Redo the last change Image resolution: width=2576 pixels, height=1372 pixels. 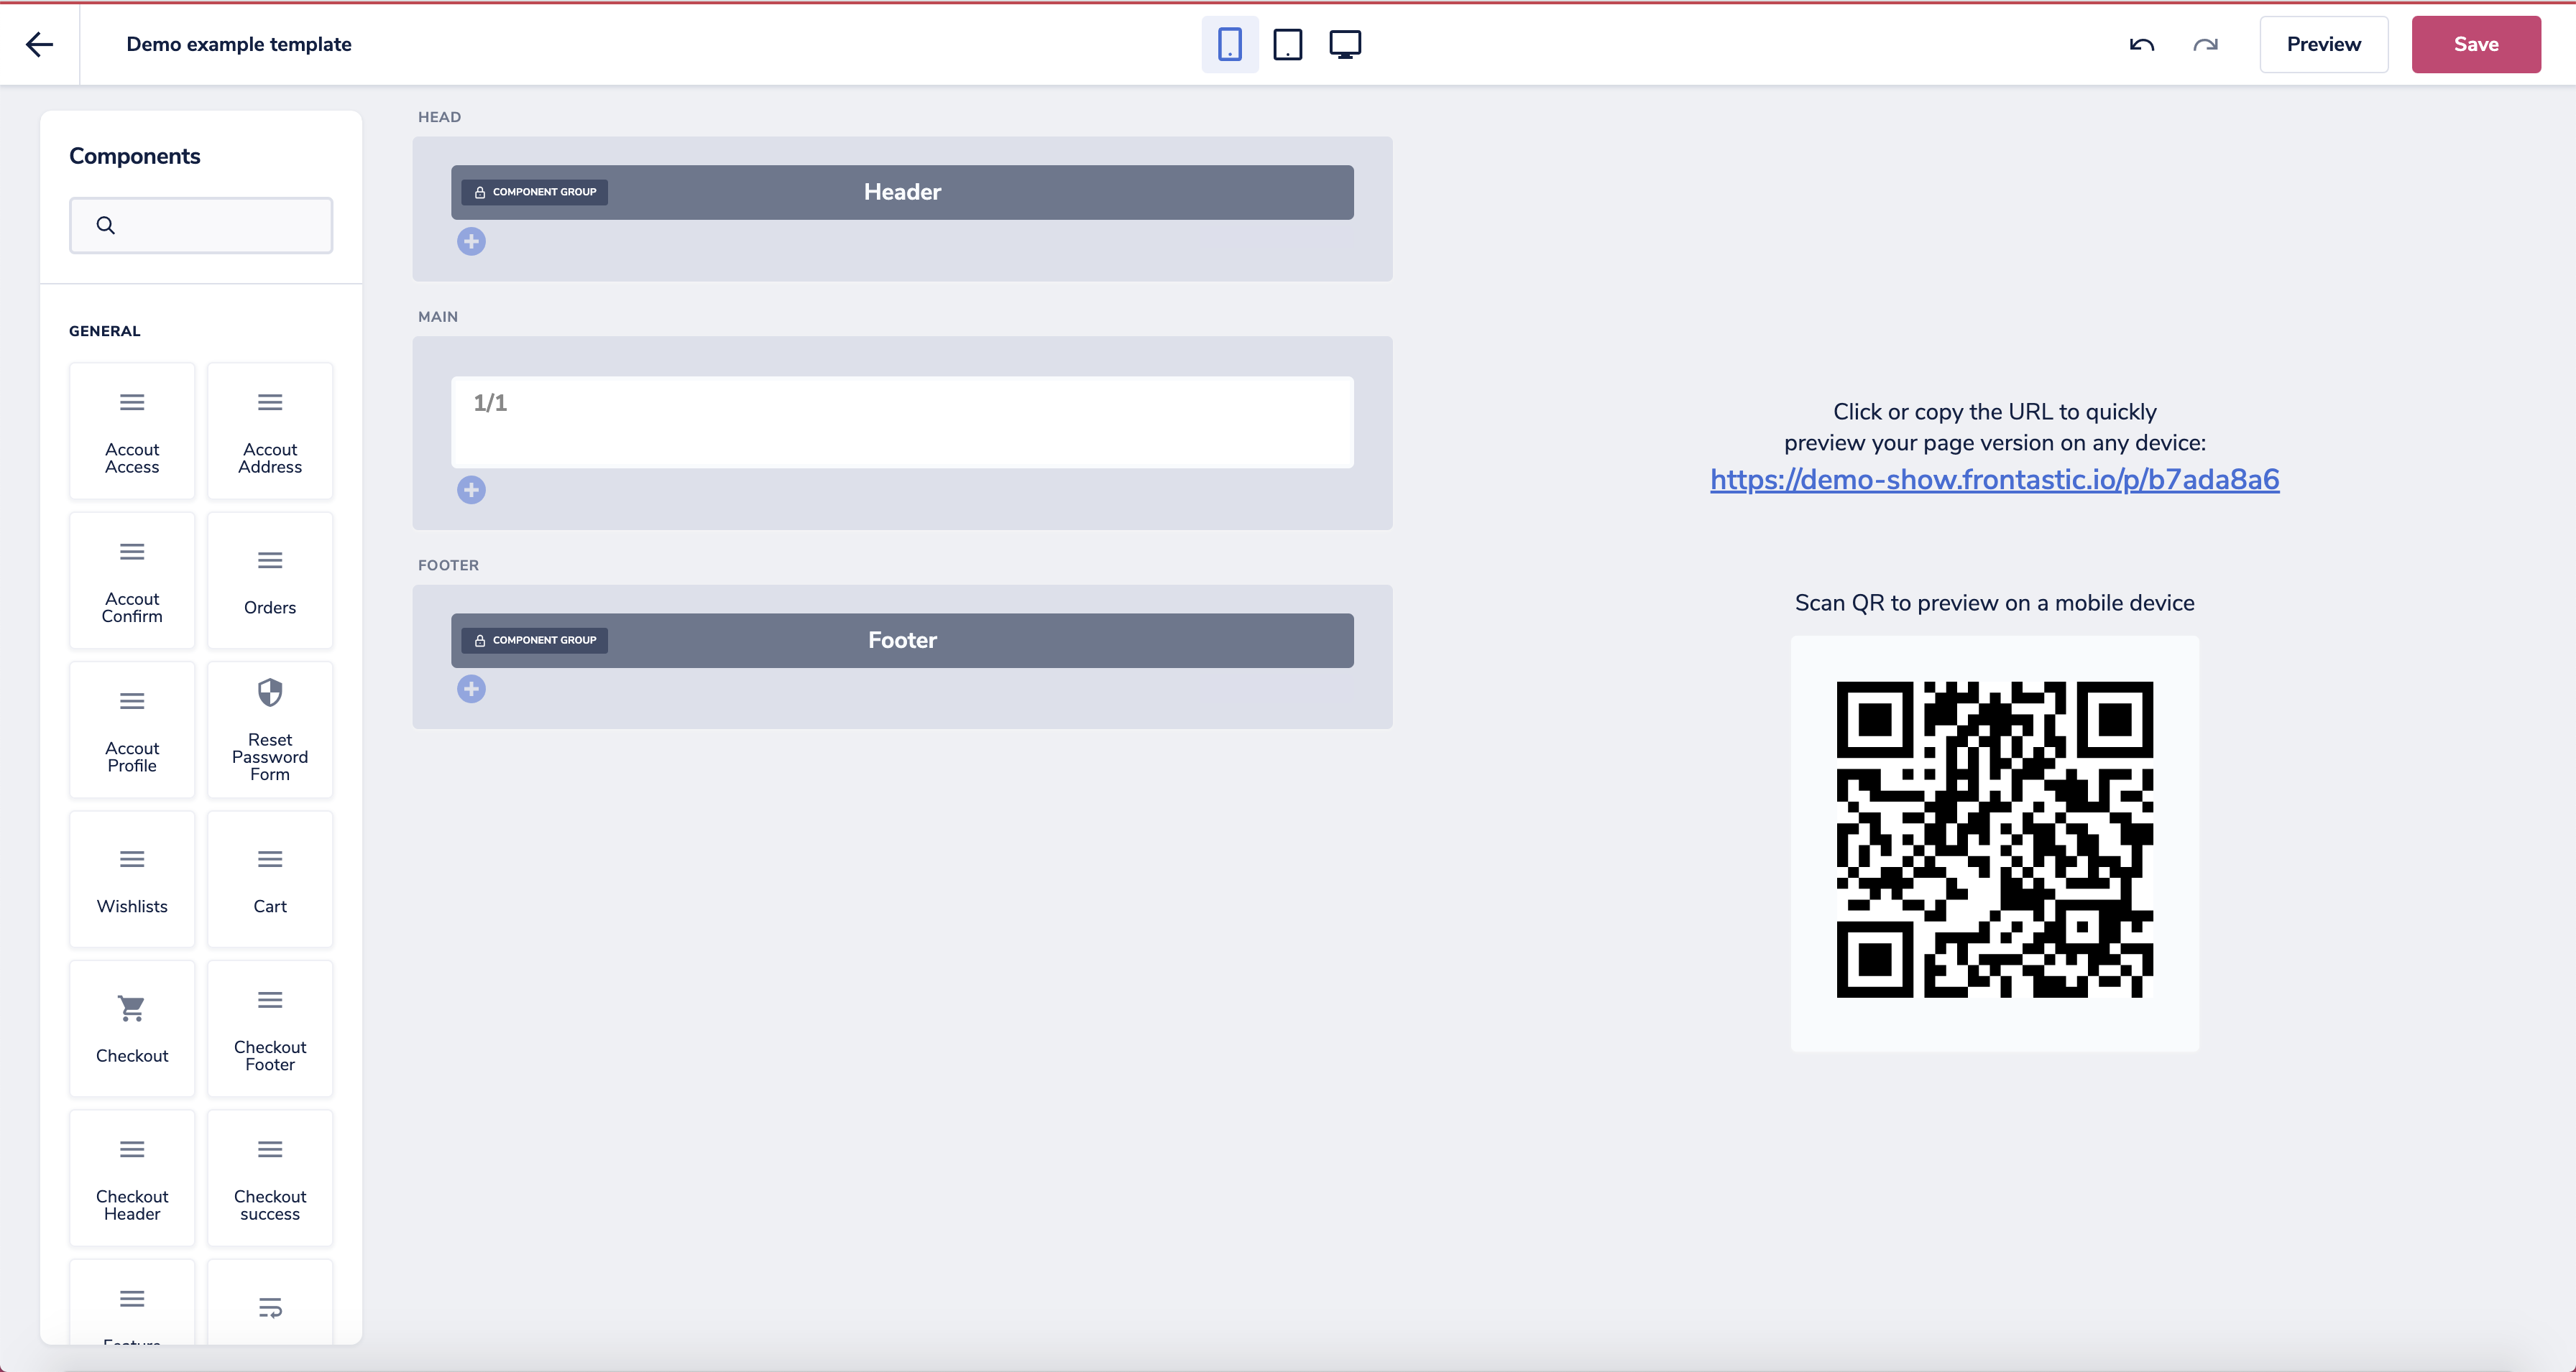click(x=2205, y=44)
